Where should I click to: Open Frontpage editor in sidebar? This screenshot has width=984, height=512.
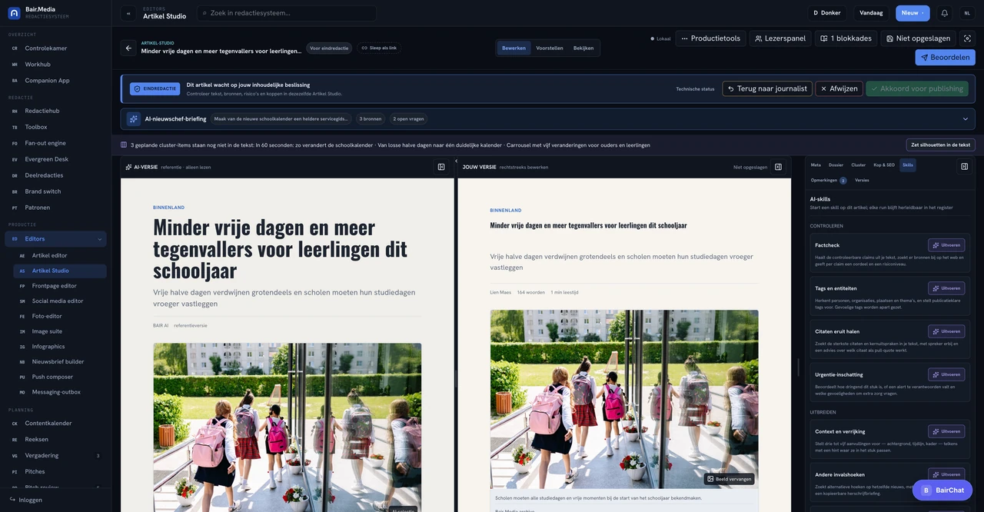pos(59,285)
